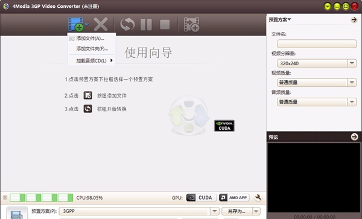This screenshot has height=219, width=362.
Task: Click the convert icon in step 3
Action: click(87, 109)
